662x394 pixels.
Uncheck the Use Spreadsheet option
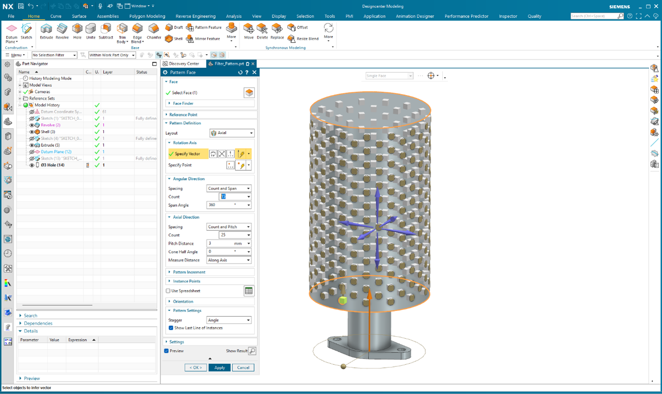coord(168,290)
